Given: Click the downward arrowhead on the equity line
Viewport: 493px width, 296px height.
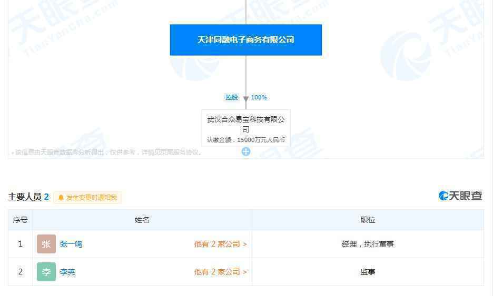Looking at the screenshot, I should pyautogui.click(x=246, y=98).
